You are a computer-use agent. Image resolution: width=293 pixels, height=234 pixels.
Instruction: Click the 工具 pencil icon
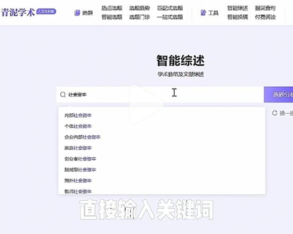coord(203,13)
